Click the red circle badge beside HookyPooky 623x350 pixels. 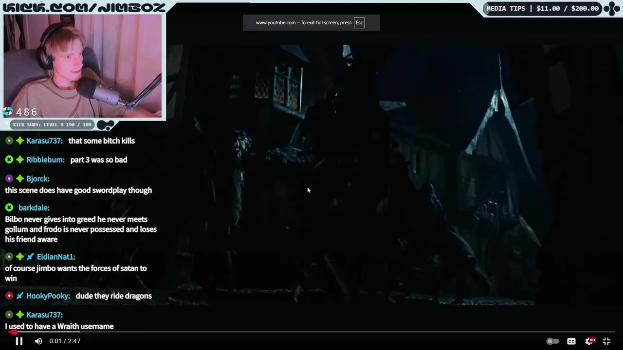(9, 296)
